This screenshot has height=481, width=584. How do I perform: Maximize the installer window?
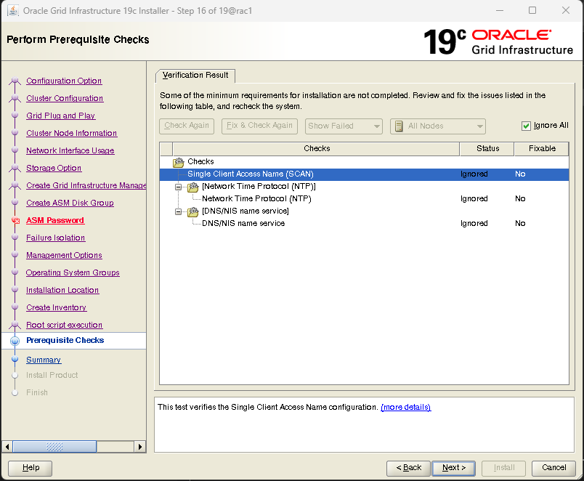click(532, 10)
